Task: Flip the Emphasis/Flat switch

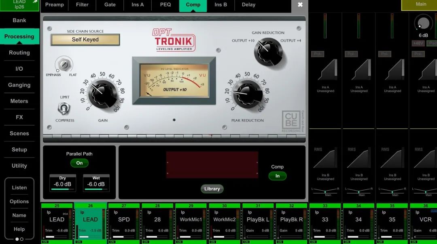Action: pos(64,64)
